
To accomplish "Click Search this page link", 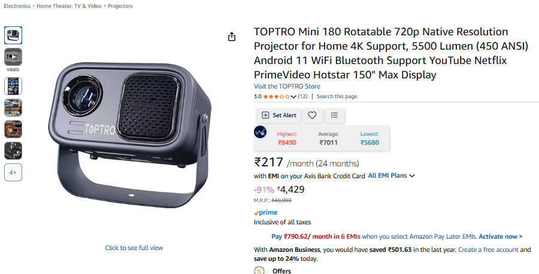I will [337, 96].
